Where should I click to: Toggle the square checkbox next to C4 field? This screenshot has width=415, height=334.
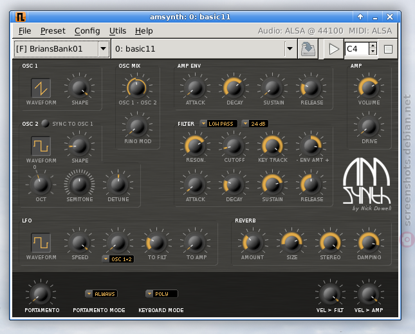(x=388, y=49)
